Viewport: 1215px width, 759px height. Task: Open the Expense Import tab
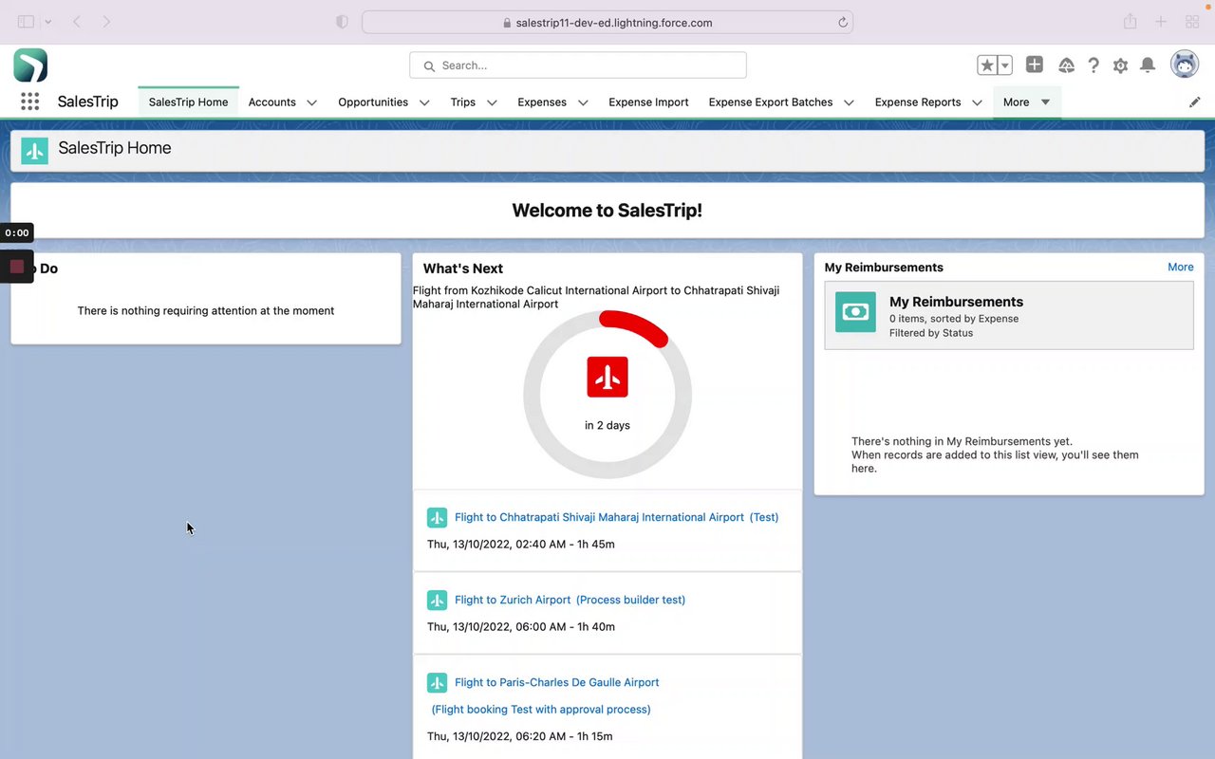[648, 102]
